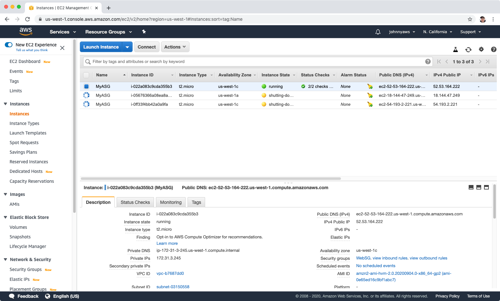This screenshot has width=500, height=301.
Task: Reload the browser page
Action: (27, 19)
